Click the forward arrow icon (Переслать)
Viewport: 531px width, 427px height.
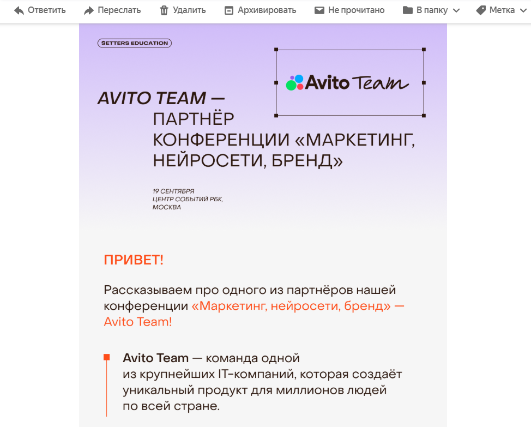tap(89, 10)
